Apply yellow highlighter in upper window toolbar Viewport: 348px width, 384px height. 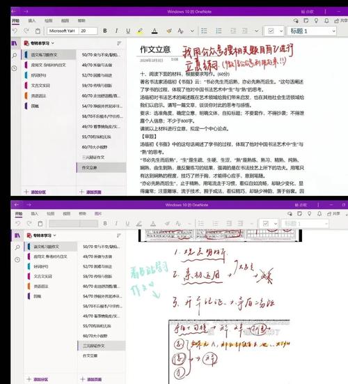point(140,31)
